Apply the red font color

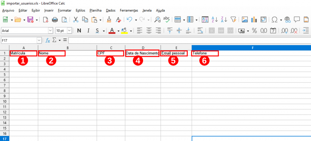[112, 31]
